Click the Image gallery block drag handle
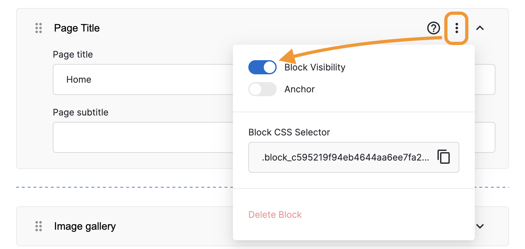Viewport: 525px width, 249px height. coord(39,226)
